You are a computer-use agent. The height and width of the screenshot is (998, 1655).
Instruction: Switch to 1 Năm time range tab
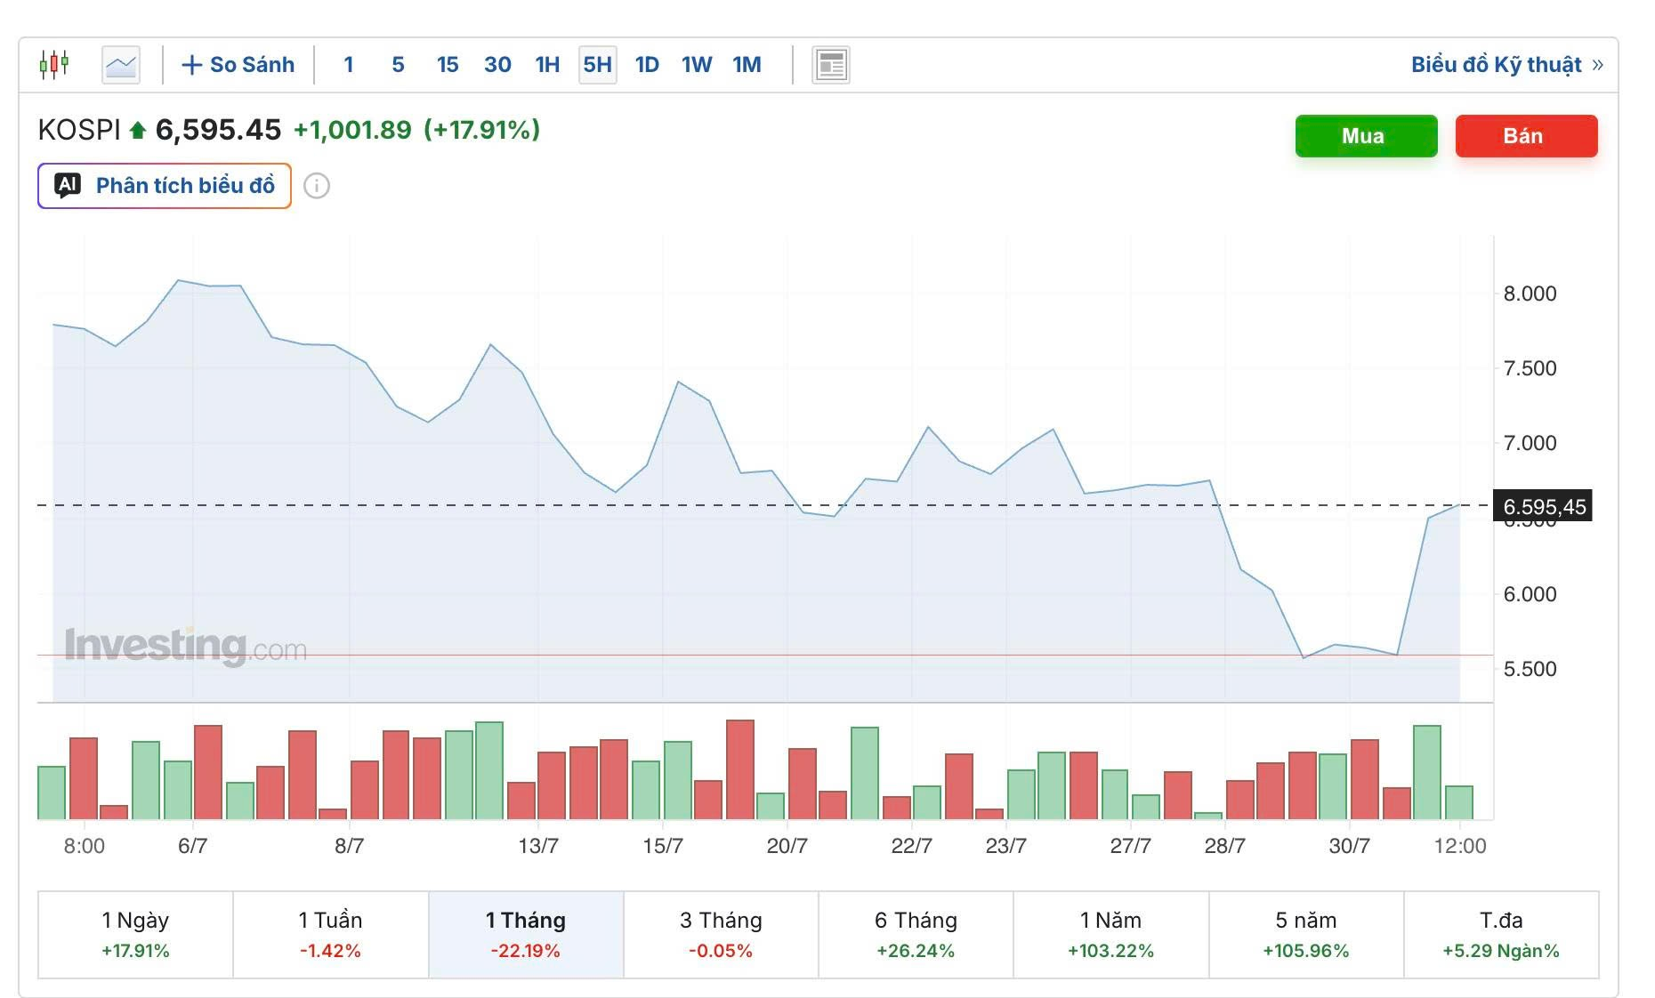1111,934
